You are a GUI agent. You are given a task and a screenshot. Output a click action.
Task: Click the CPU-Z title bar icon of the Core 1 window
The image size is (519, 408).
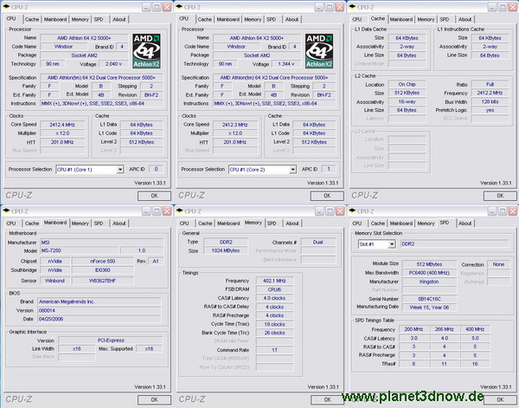(x=6, y=7)
